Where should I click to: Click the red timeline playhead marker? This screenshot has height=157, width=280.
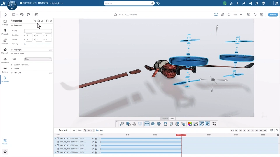point(181,135)
